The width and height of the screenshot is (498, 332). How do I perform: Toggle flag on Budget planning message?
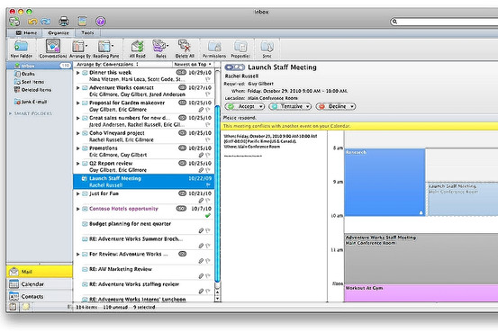click(208, 230)
